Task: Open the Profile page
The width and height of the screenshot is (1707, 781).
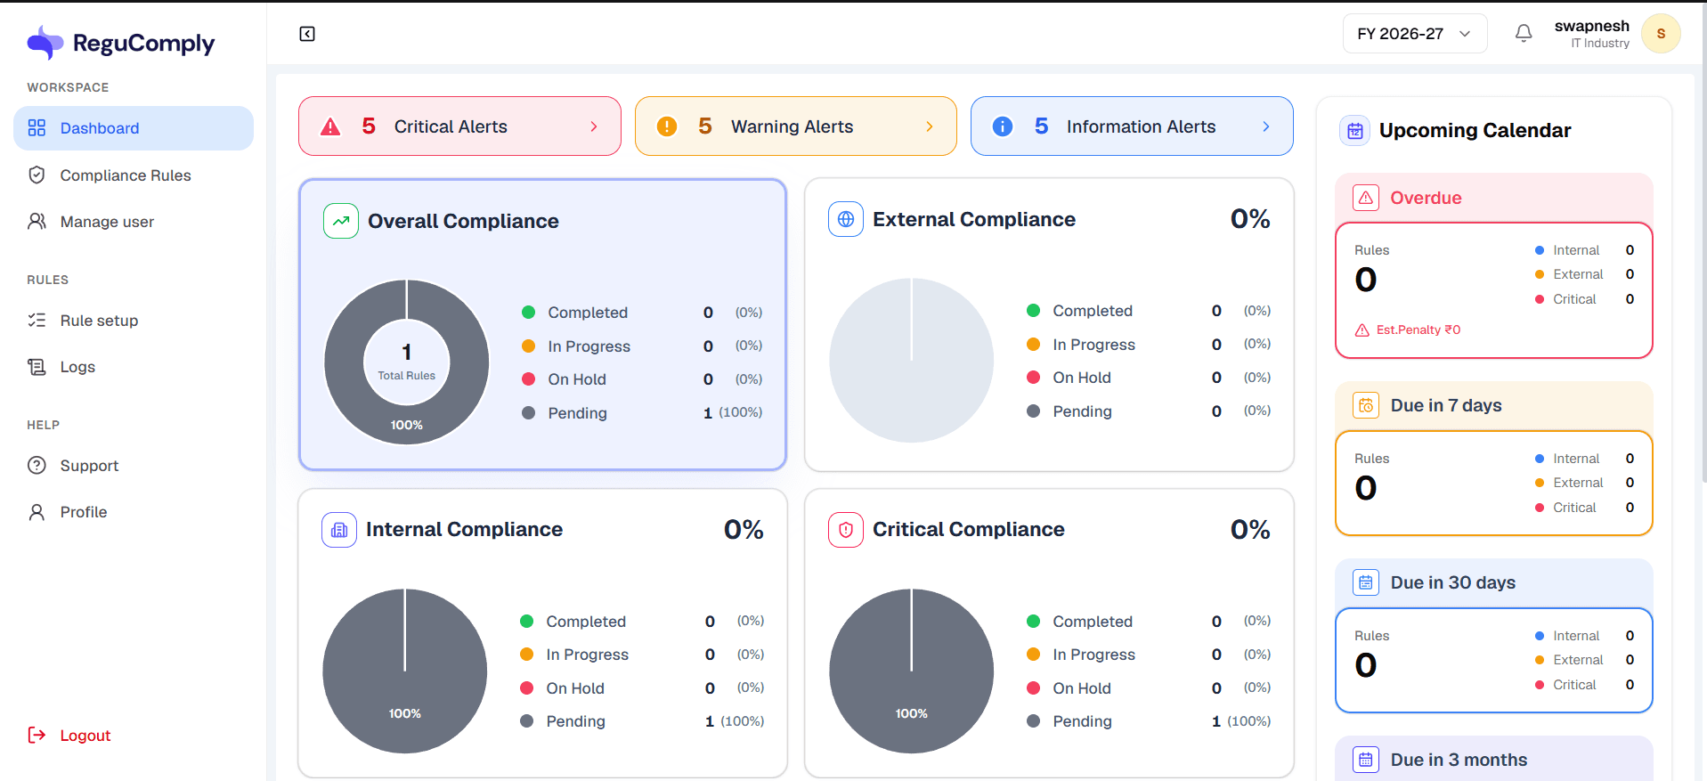Action: (134, 512)
